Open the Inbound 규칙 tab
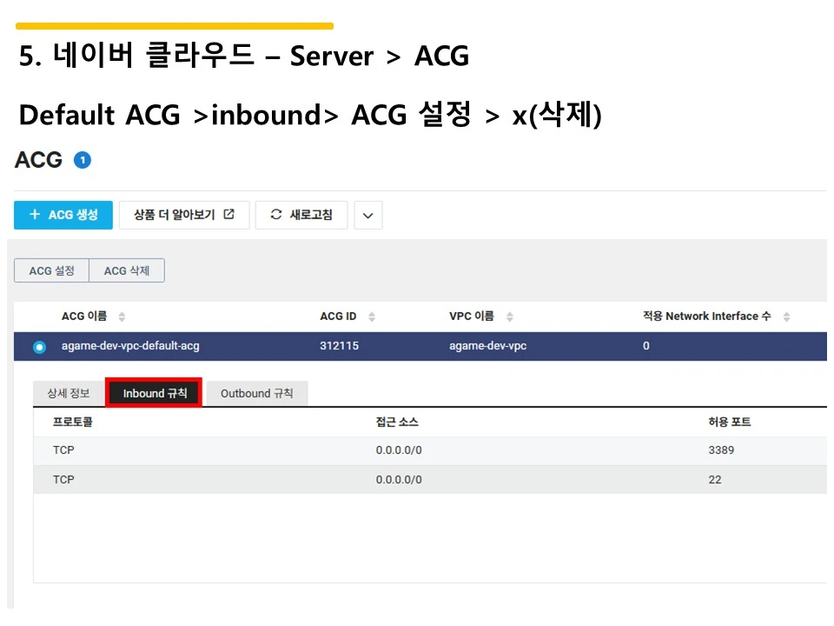 click(153, 393)
